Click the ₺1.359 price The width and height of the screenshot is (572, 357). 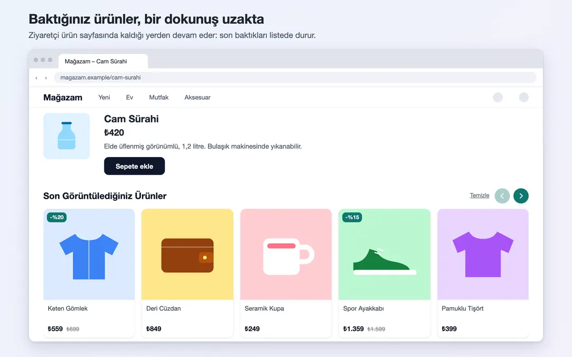tap(353, 329)
